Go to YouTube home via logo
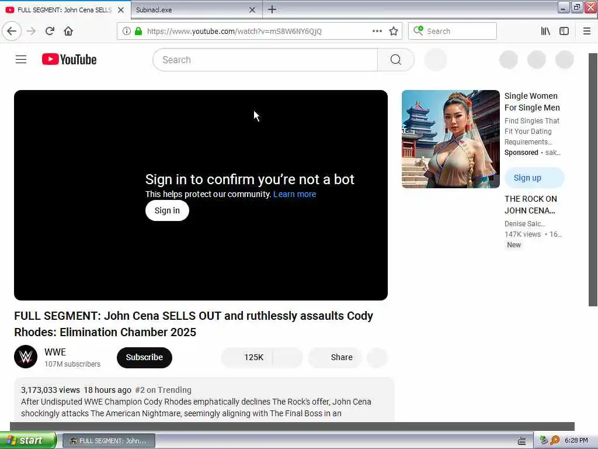This screenshot has width=598, height=449. click(x=69, y=60)
